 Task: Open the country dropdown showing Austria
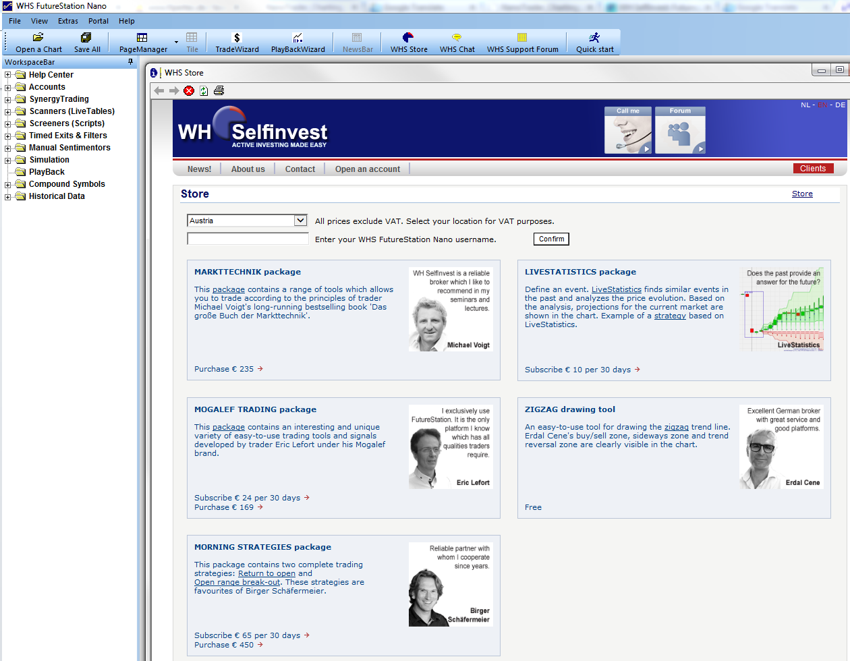pos(300,221)
